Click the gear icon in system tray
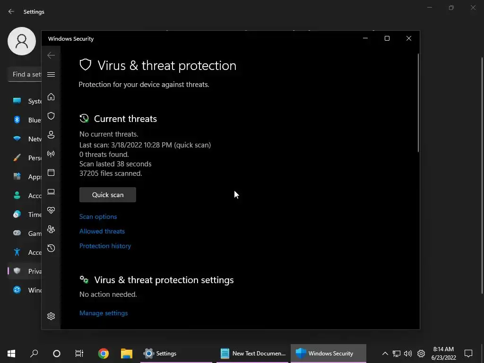484x363 pixels. click(421, 354)
